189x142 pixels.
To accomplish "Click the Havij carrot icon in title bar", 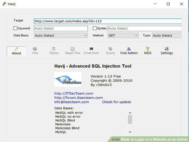I will pyautogui.click(x=4, y=4).
